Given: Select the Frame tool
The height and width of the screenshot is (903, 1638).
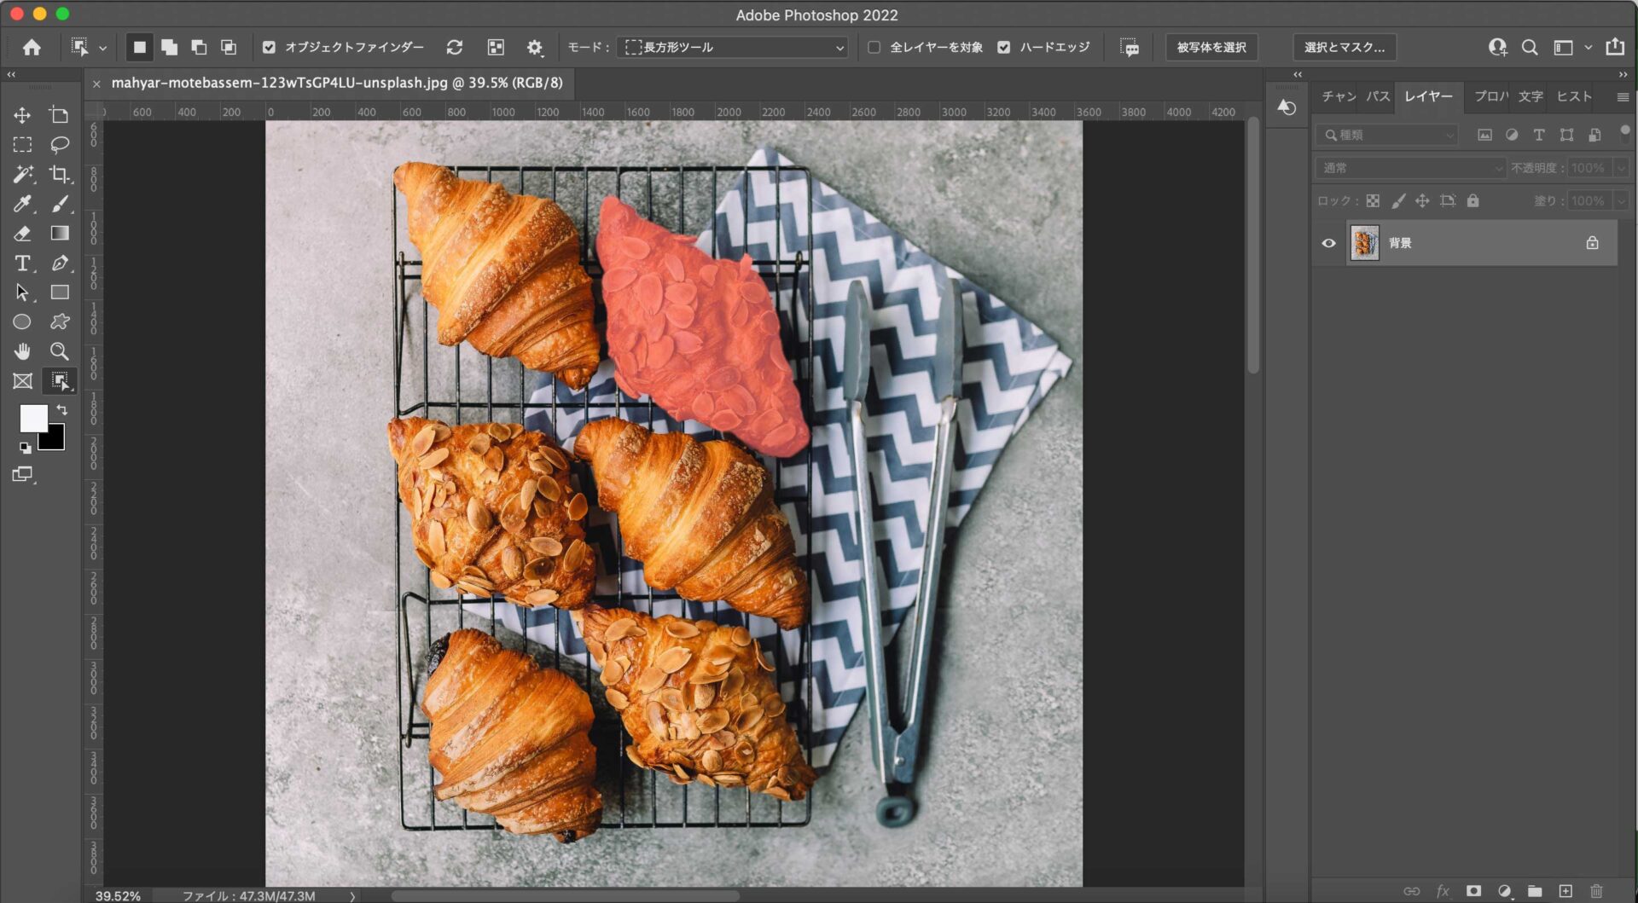Looking at the screenshot, I should [x=22, y=381].
